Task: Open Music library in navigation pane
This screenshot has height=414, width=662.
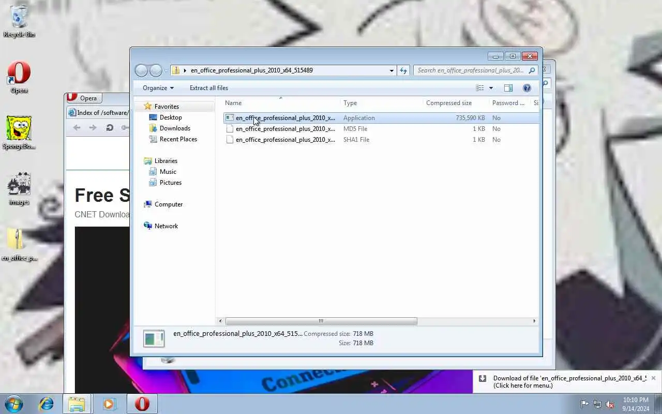Action: (x=168, y=172)
